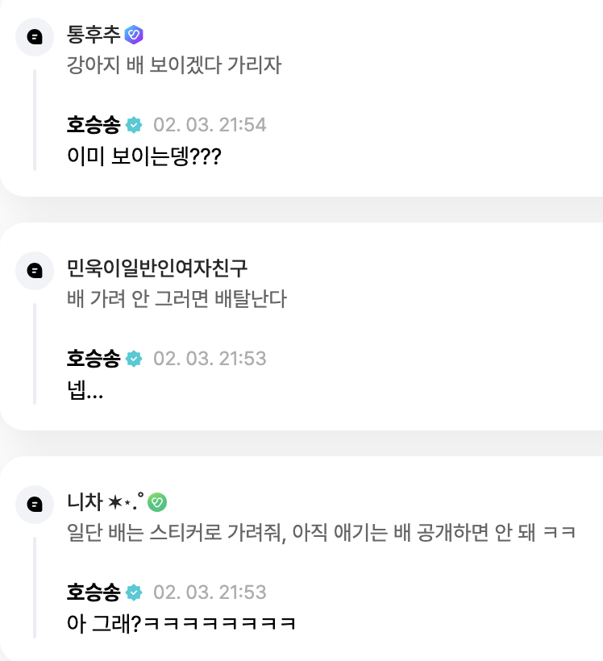Select the comment 강아지 배 보이겠다 가리자
The image size is (603, 661).
click(174, 65)
